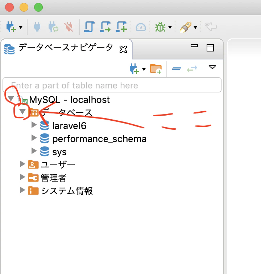The height and width of the screenshot is (274, 261).
Task: Click the New SQL script icon with the plus
Action: click(x=121, y=27)
